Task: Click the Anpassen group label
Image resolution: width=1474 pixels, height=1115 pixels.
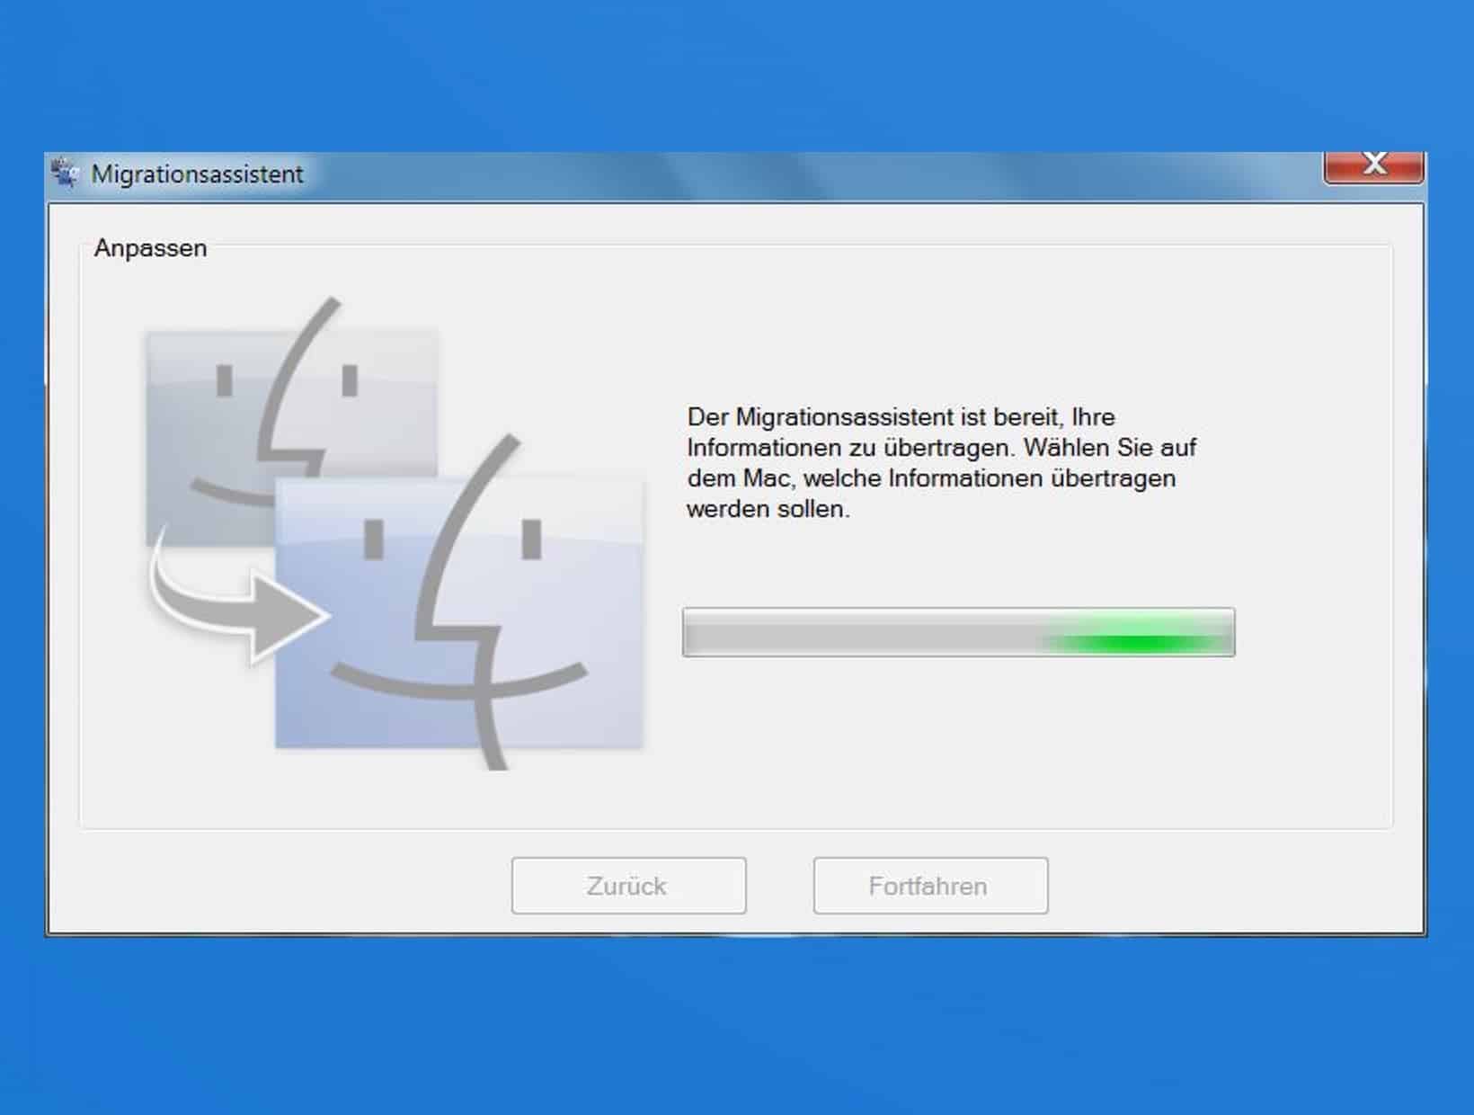Action: click(150, 248)
